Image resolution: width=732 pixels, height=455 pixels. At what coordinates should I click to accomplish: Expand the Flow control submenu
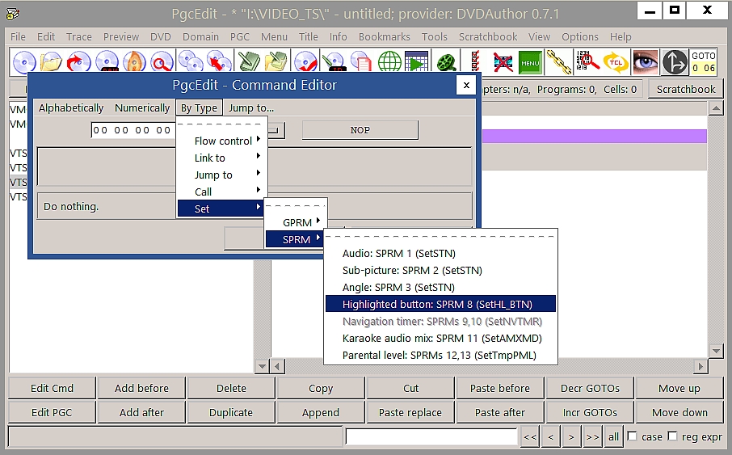click(223, 141)
